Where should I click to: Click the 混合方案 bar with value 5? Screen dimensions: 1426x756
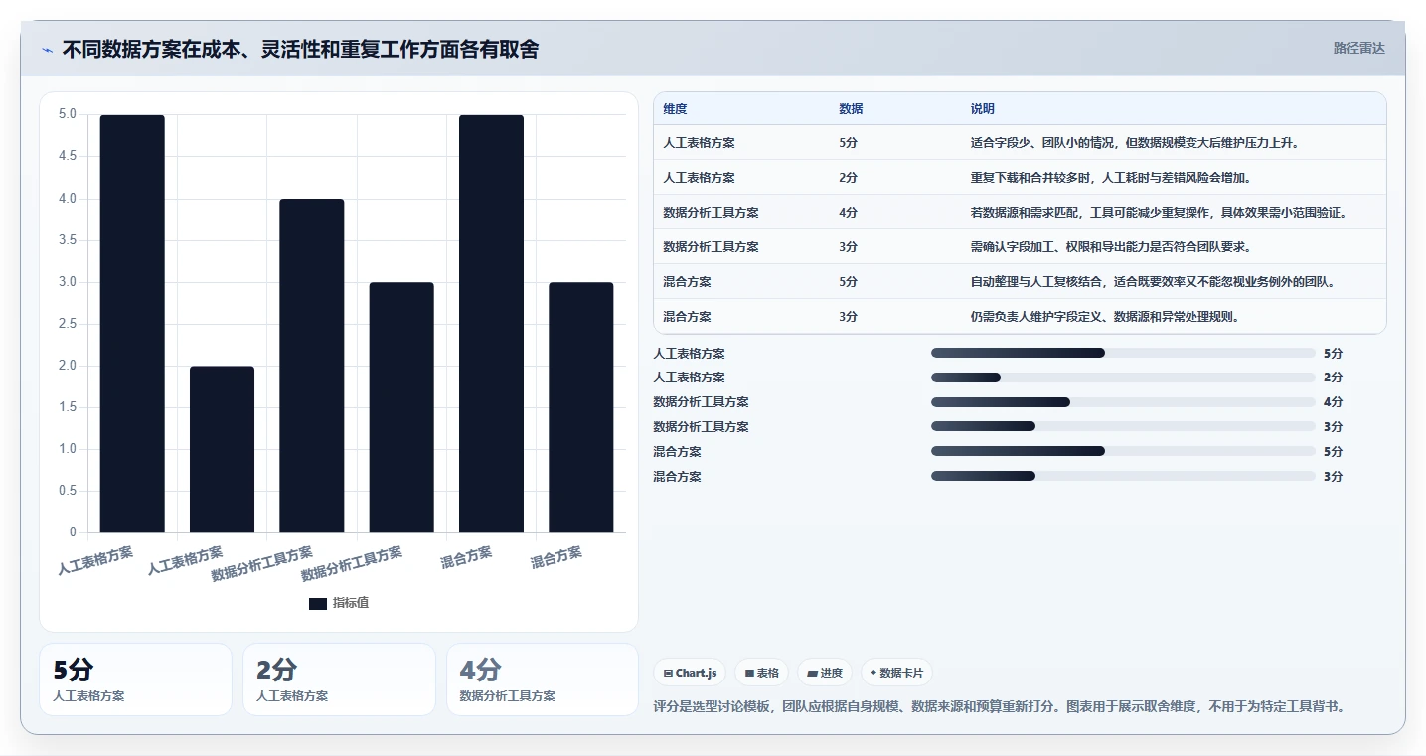pos(491,324)
